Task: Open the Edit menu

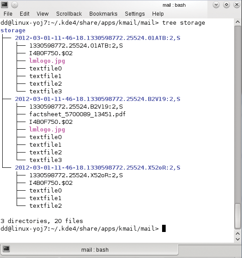Action: pyautogui.click(x=25, y=14)
